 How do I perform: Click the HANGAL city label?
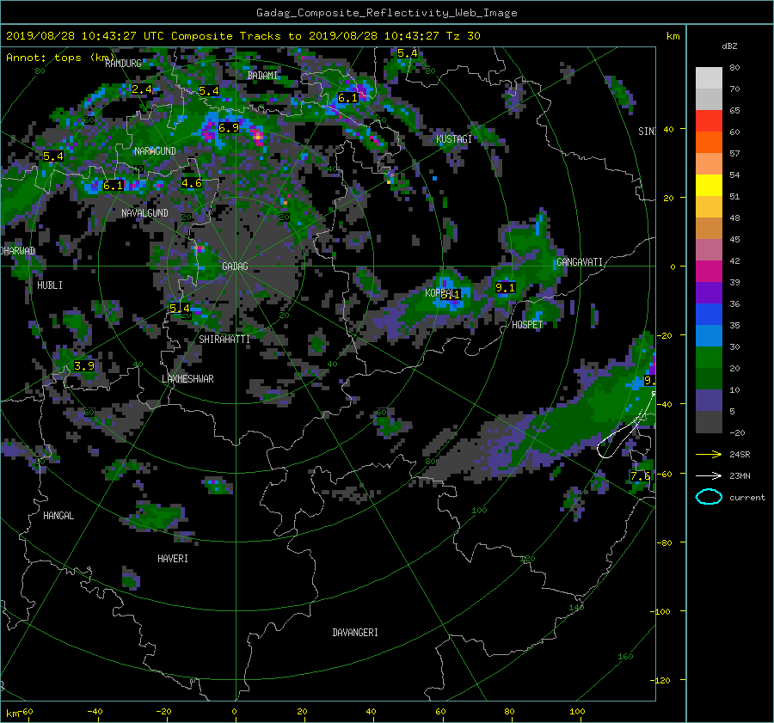[x=58, y=516]
